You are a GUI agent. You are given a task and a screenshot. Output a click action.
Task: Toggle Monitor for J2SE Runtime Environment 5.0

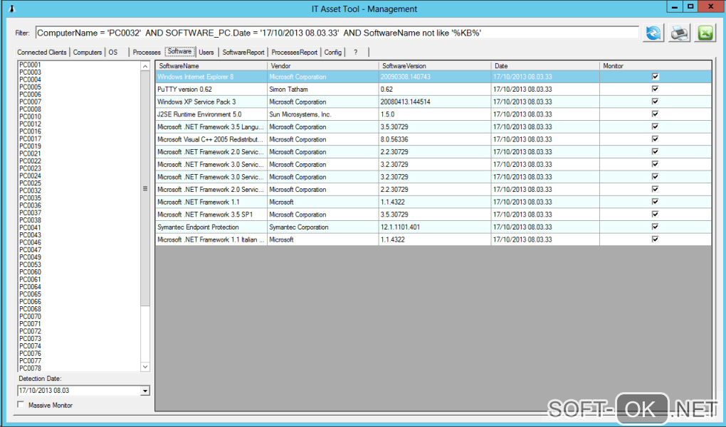pos(655,114)
